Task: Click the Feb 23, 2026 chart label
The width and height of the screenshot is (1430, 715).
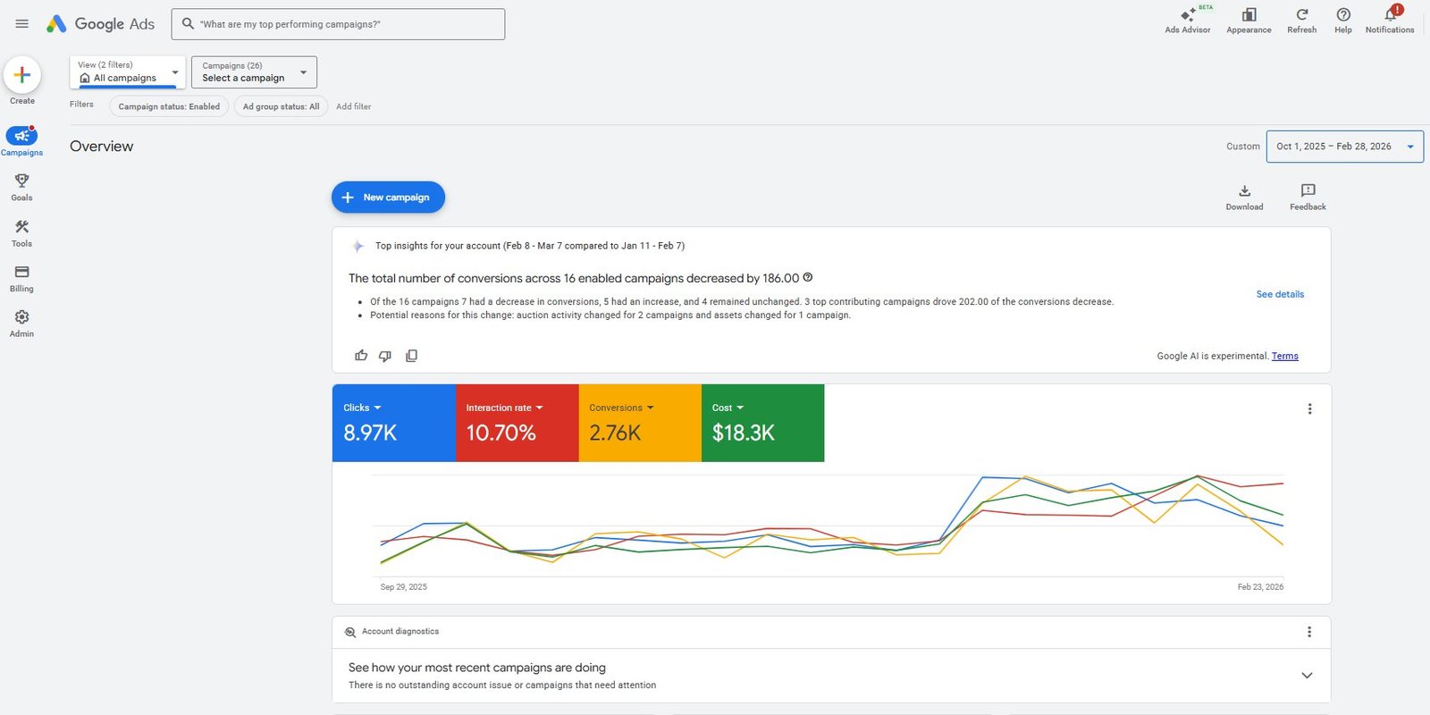Action: tap(1260, 587)
